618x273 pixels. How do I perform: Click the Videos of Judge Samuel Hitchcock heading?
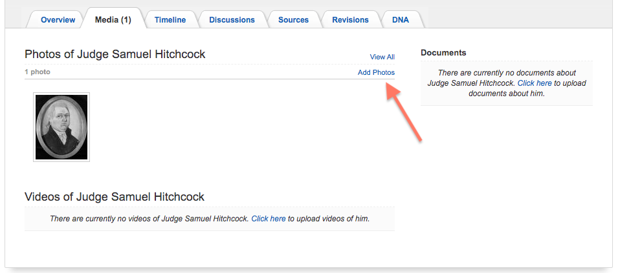tap(114, 197)
